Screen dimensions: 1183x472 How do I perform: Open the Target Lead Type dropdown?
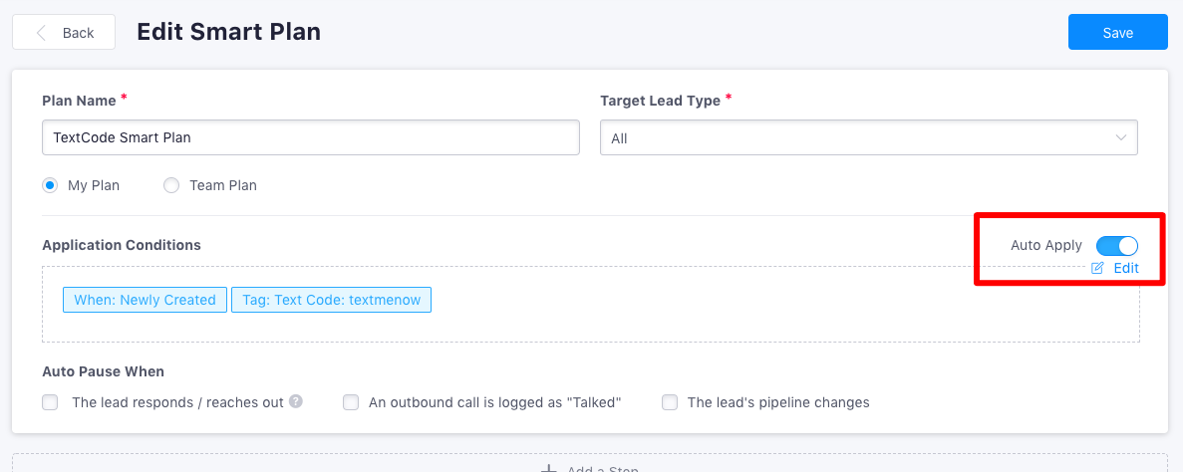868,138
